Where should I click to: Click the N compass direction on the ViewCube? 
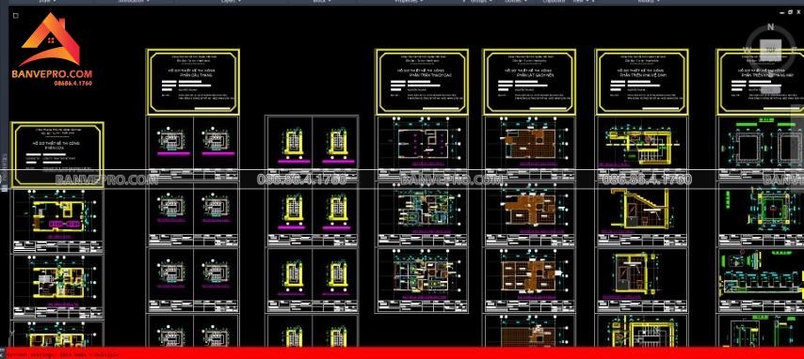pos(770,27)
